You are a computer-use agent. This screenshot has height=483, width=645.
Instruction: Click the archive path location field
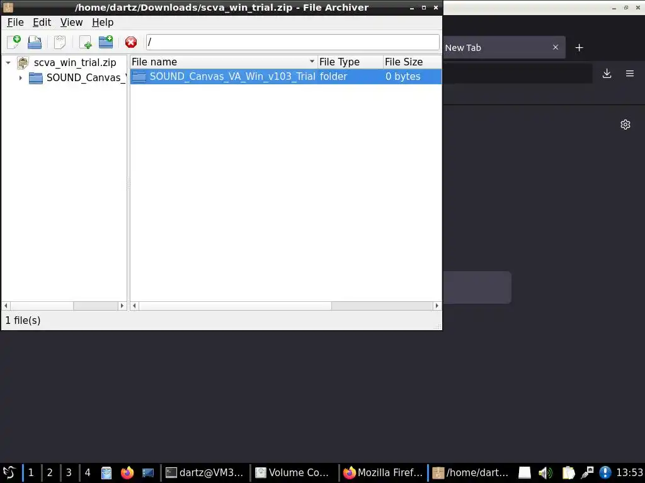(x=292, y=42)
